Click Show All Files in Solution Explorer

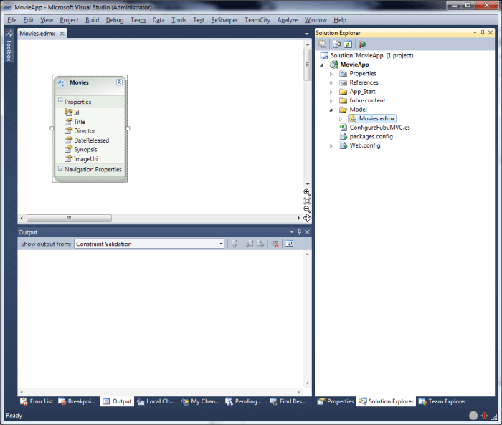pos(336,44)
